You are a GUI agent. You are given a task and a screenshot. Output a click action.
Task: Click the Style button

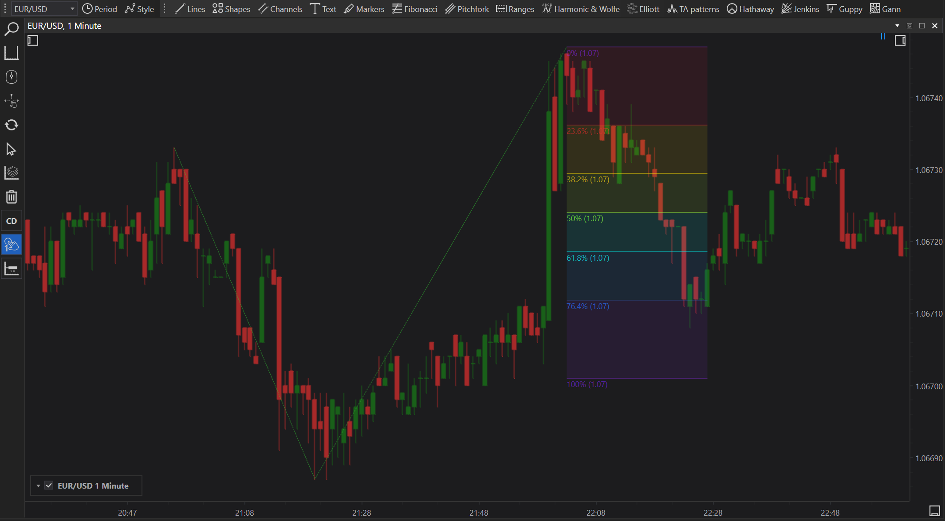pos(139,9)
